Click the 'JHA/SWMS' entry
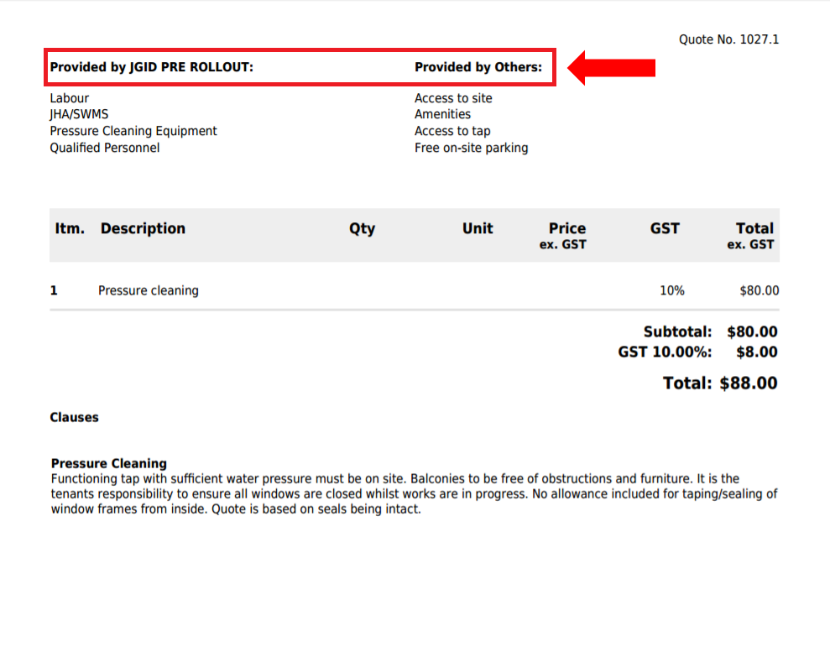This screenshot has width=830, height=652. coord(79,115)
